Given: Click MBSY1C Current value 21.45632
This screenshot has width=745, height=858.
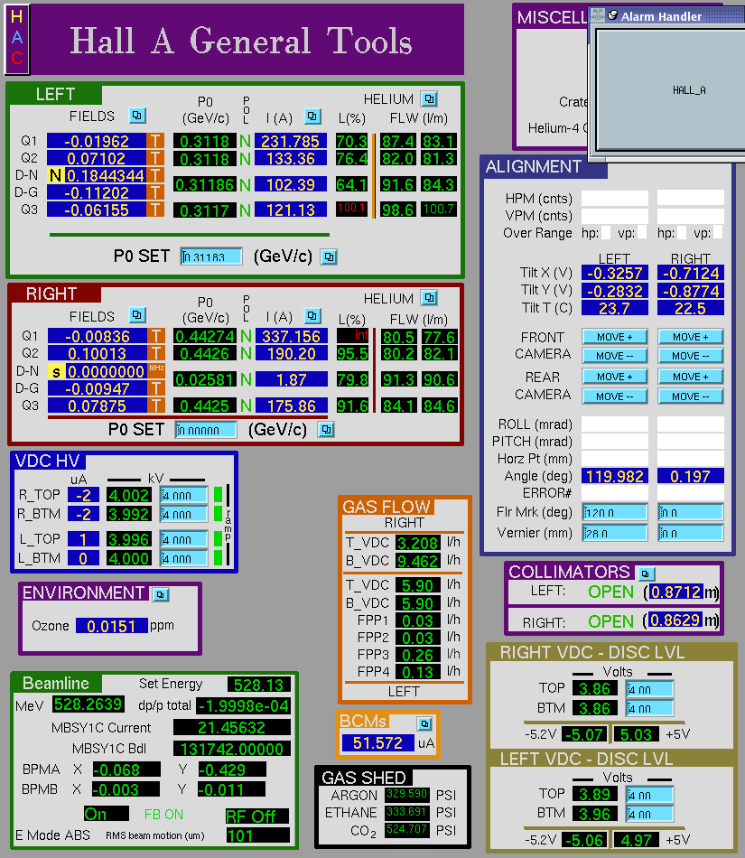Looking at the screenshot, I should pos(232,727).
